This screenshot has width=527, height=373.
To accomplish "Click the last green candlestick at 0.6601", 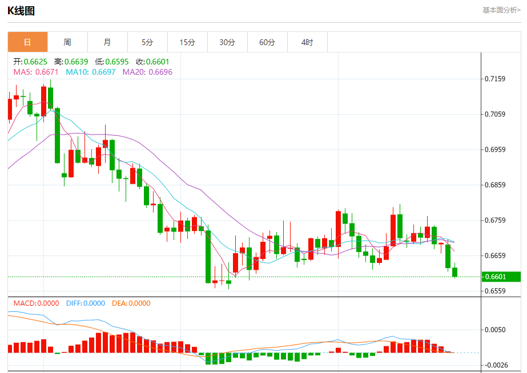I will pyautogui.click(x=454, y=271).
